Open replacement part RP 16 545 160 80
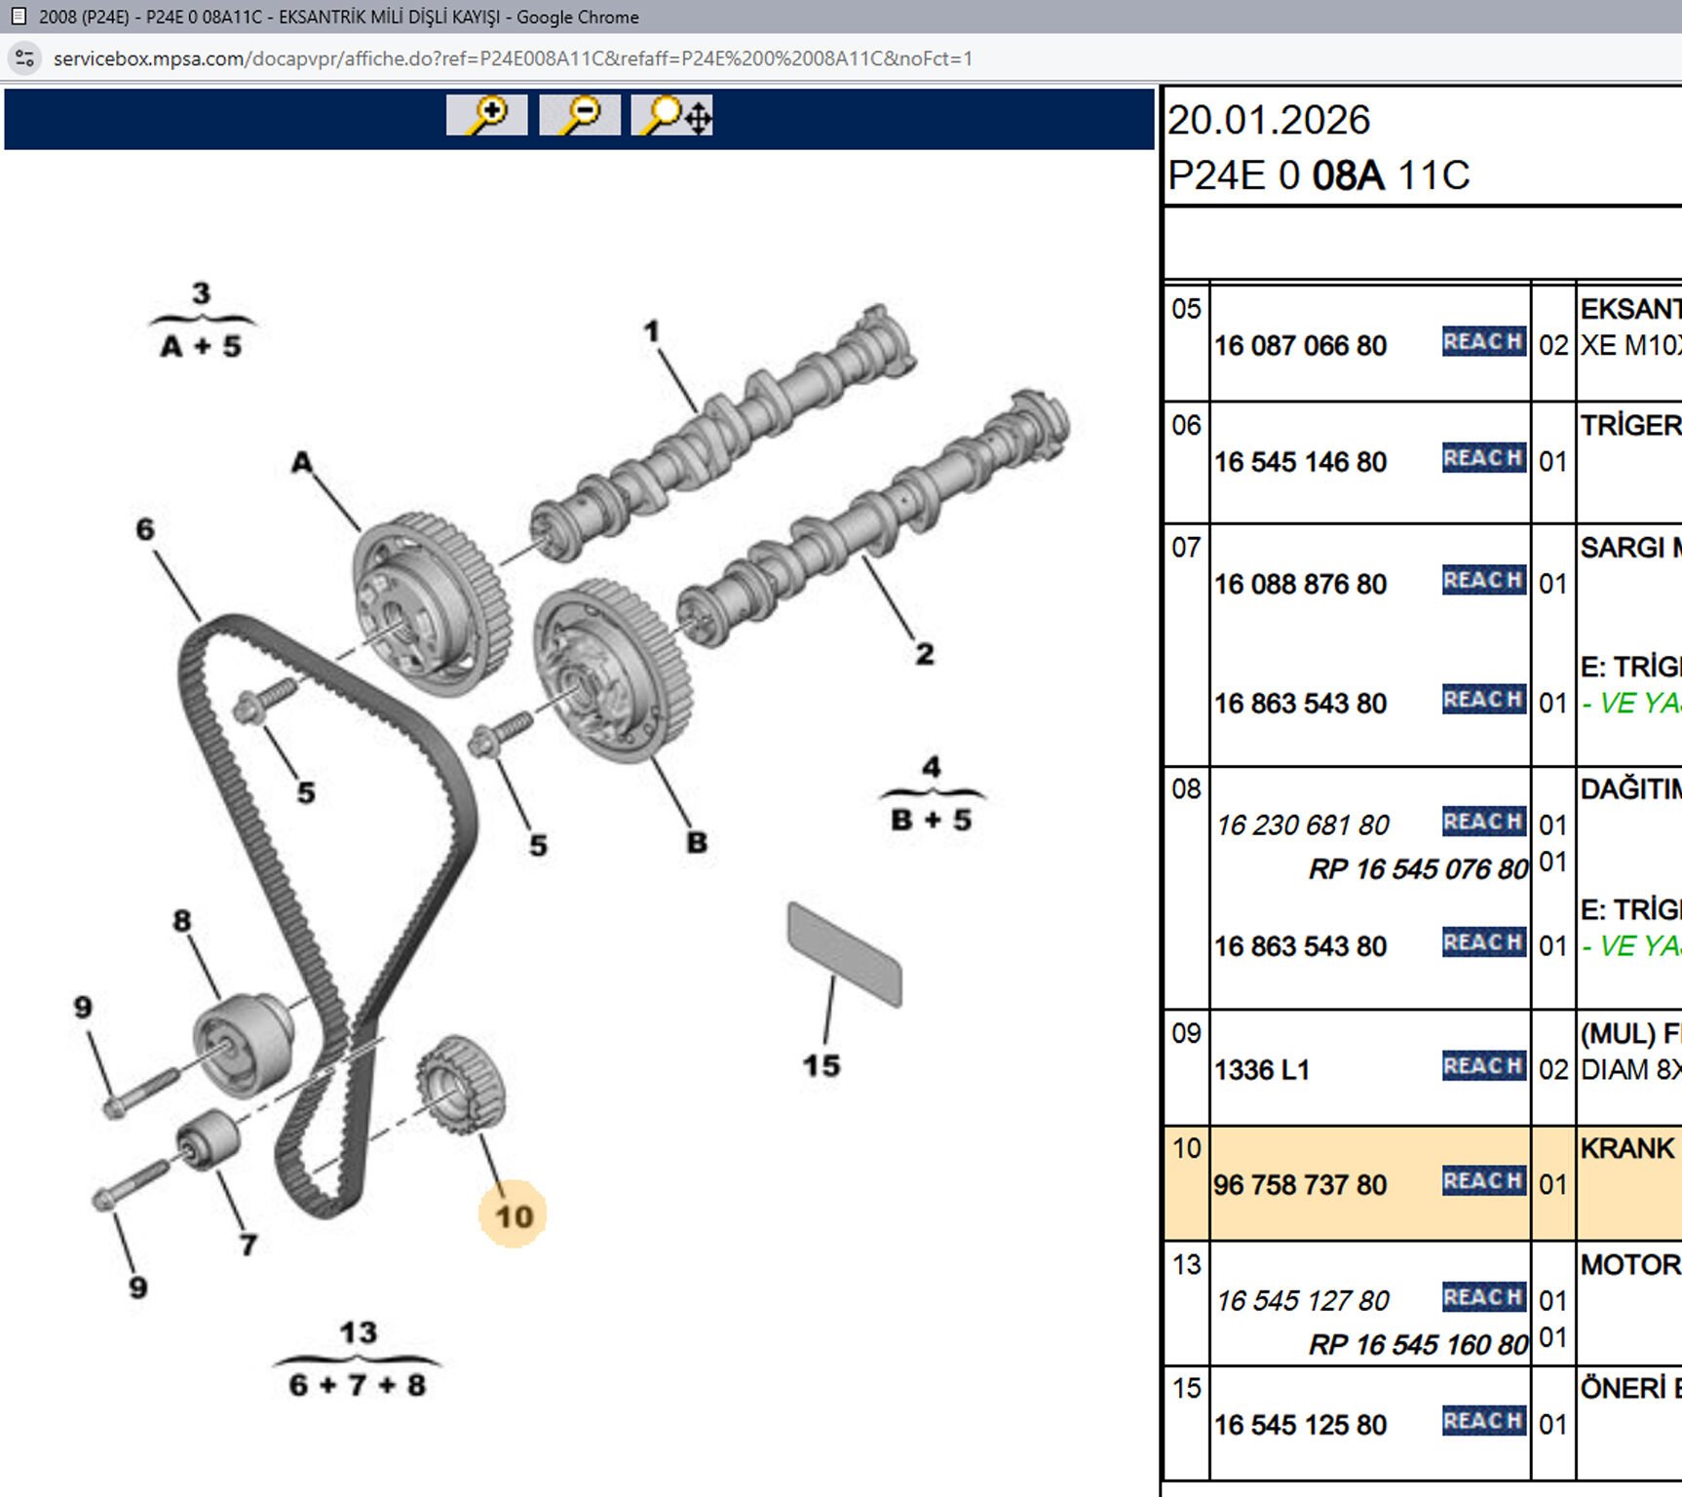This screenshot has height=1497, width=1682. pyautogui.click(x=1418, y=1345)
